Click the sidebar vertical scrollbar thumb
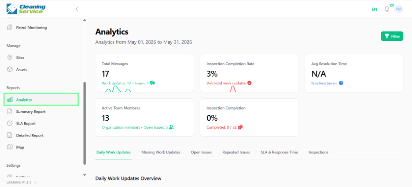This screenshot has height=187, width=412. pyautogui.click(x=85, y=123)
